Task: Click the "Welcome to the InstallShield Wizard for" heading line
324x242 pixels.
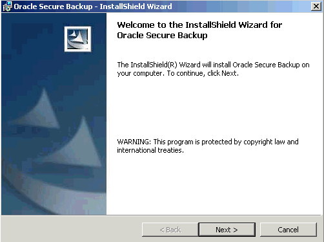Action: click(x=199, y=25)
